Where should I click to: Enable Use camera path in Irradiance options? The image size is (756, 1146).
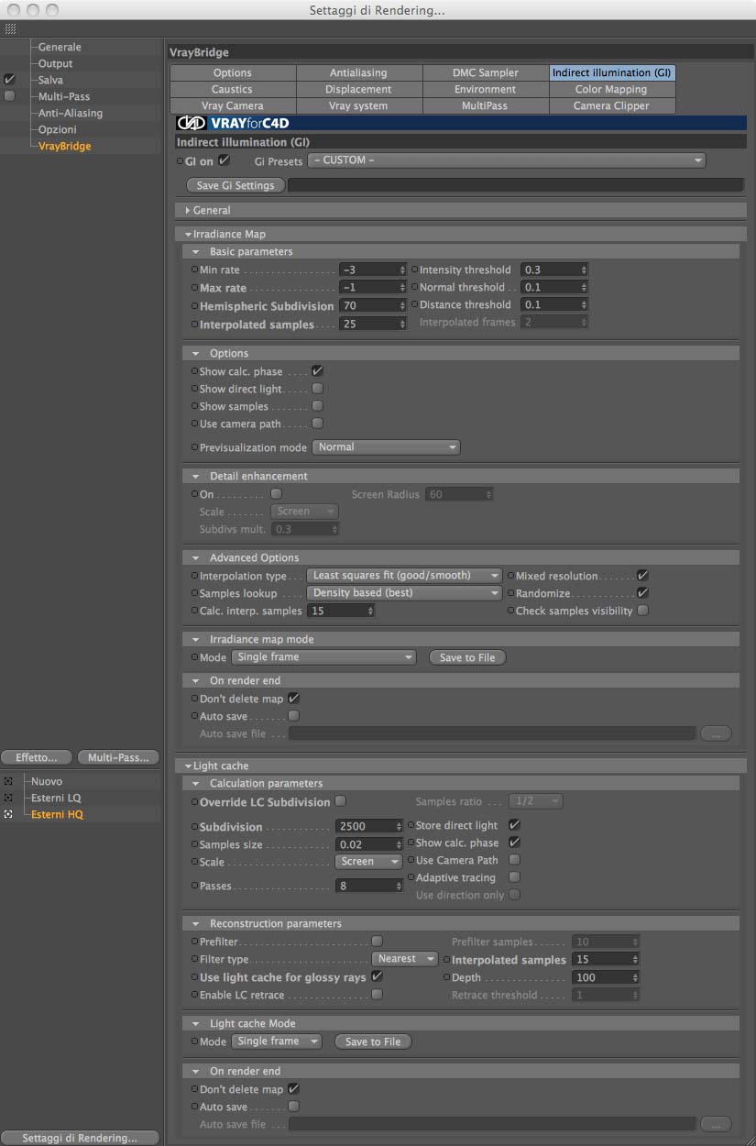point(317,424)
